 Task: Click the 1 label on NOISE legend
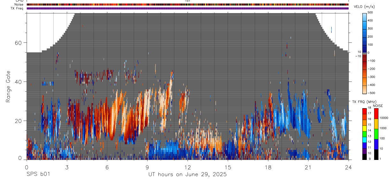tap(381, 159)
